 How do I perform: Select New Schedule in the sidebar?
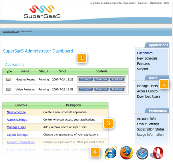[x=147, y=58]
